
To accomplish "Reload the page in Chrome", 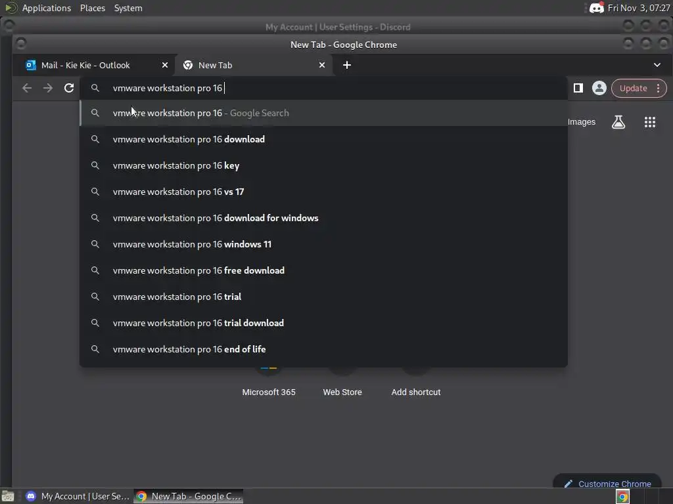I will pos(68,89).
